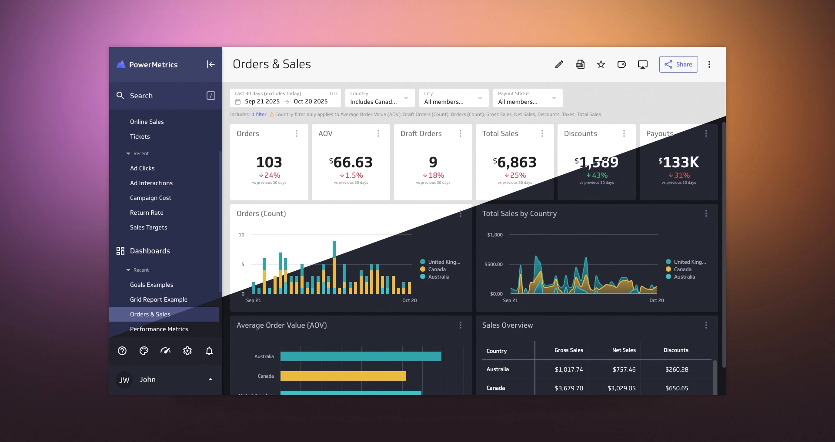Open the help question mark icon
Image resolution: width=835 pixels, height=442 pixels.
122,351
